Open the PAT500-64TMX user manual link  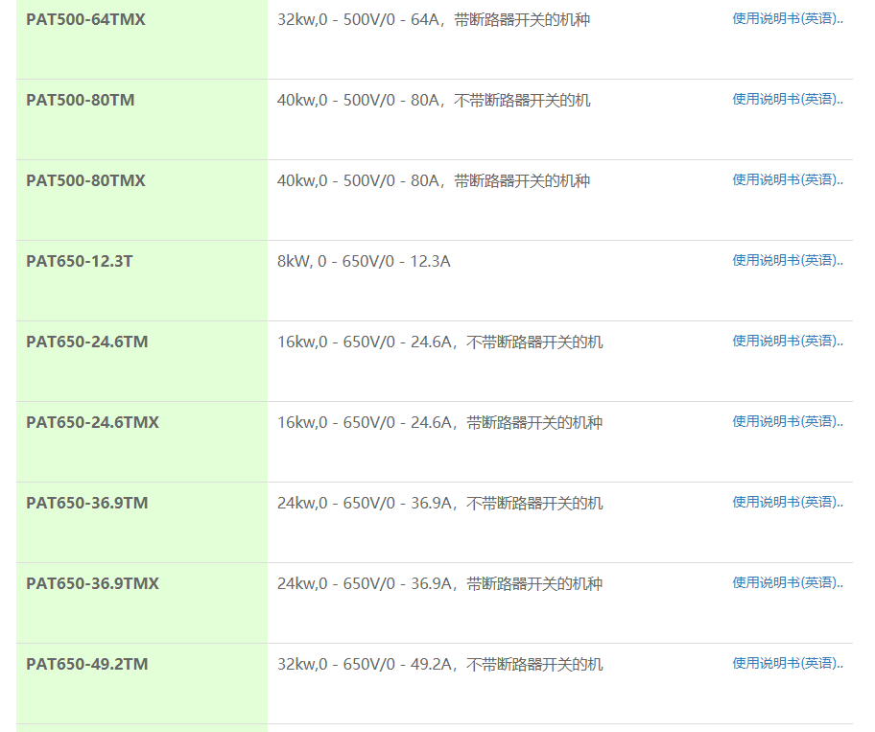(788, 19)
